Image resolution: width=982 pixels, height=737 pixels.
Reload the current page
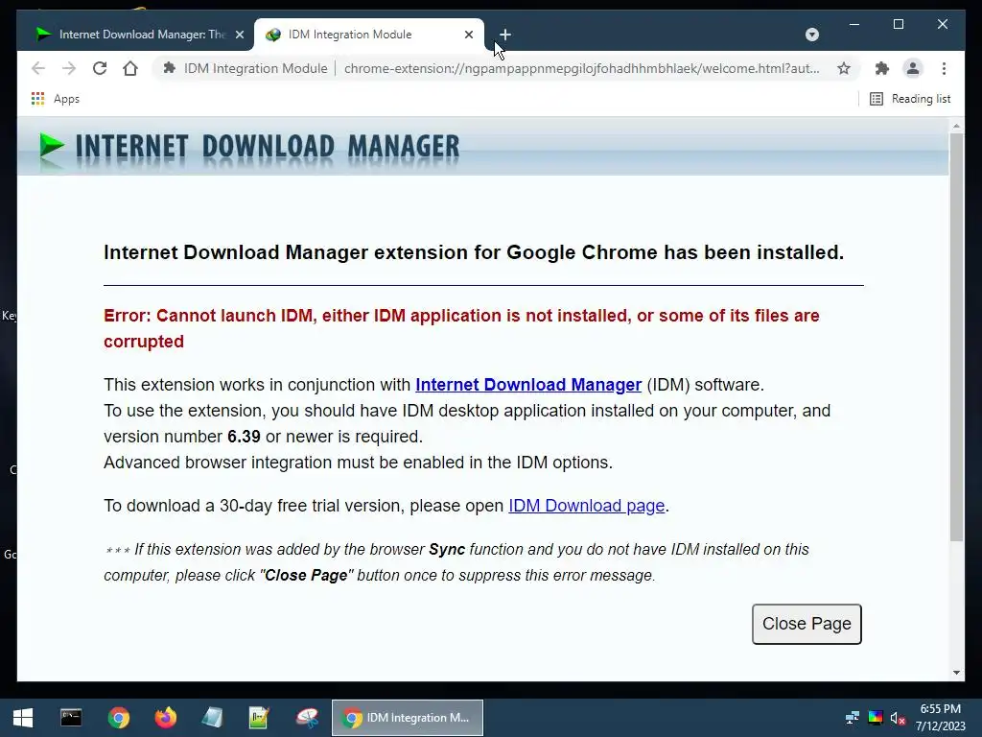(x=100, y=68)
